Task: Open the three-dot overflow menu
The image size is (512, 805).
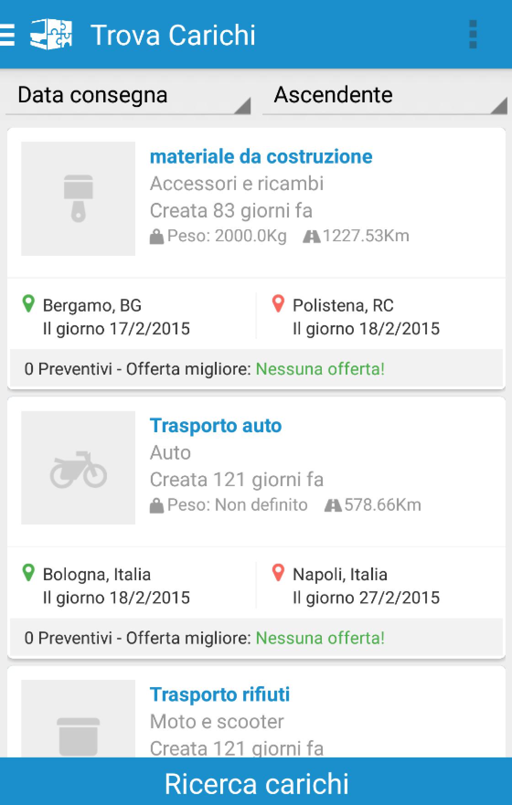Action: [x=473, y=34]
